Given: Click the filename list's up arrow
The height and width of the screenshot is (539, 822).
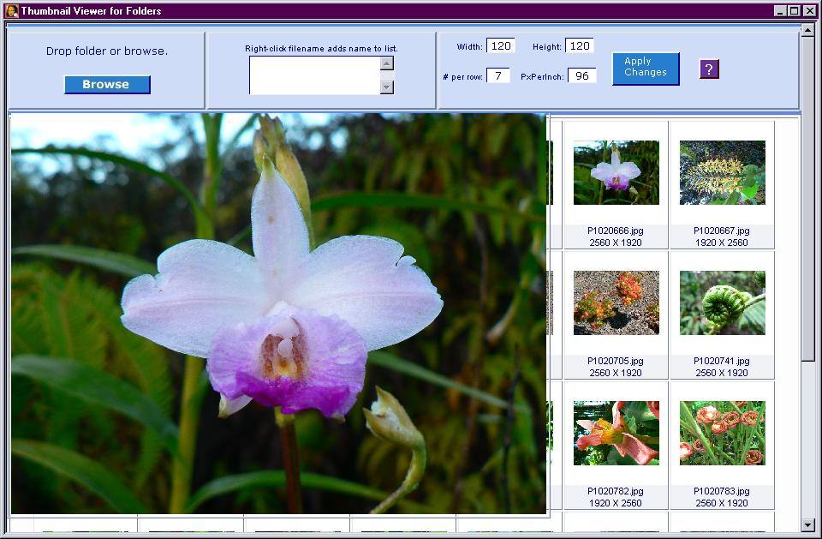Looking at the screenshot, I should (x=387, y=63).
